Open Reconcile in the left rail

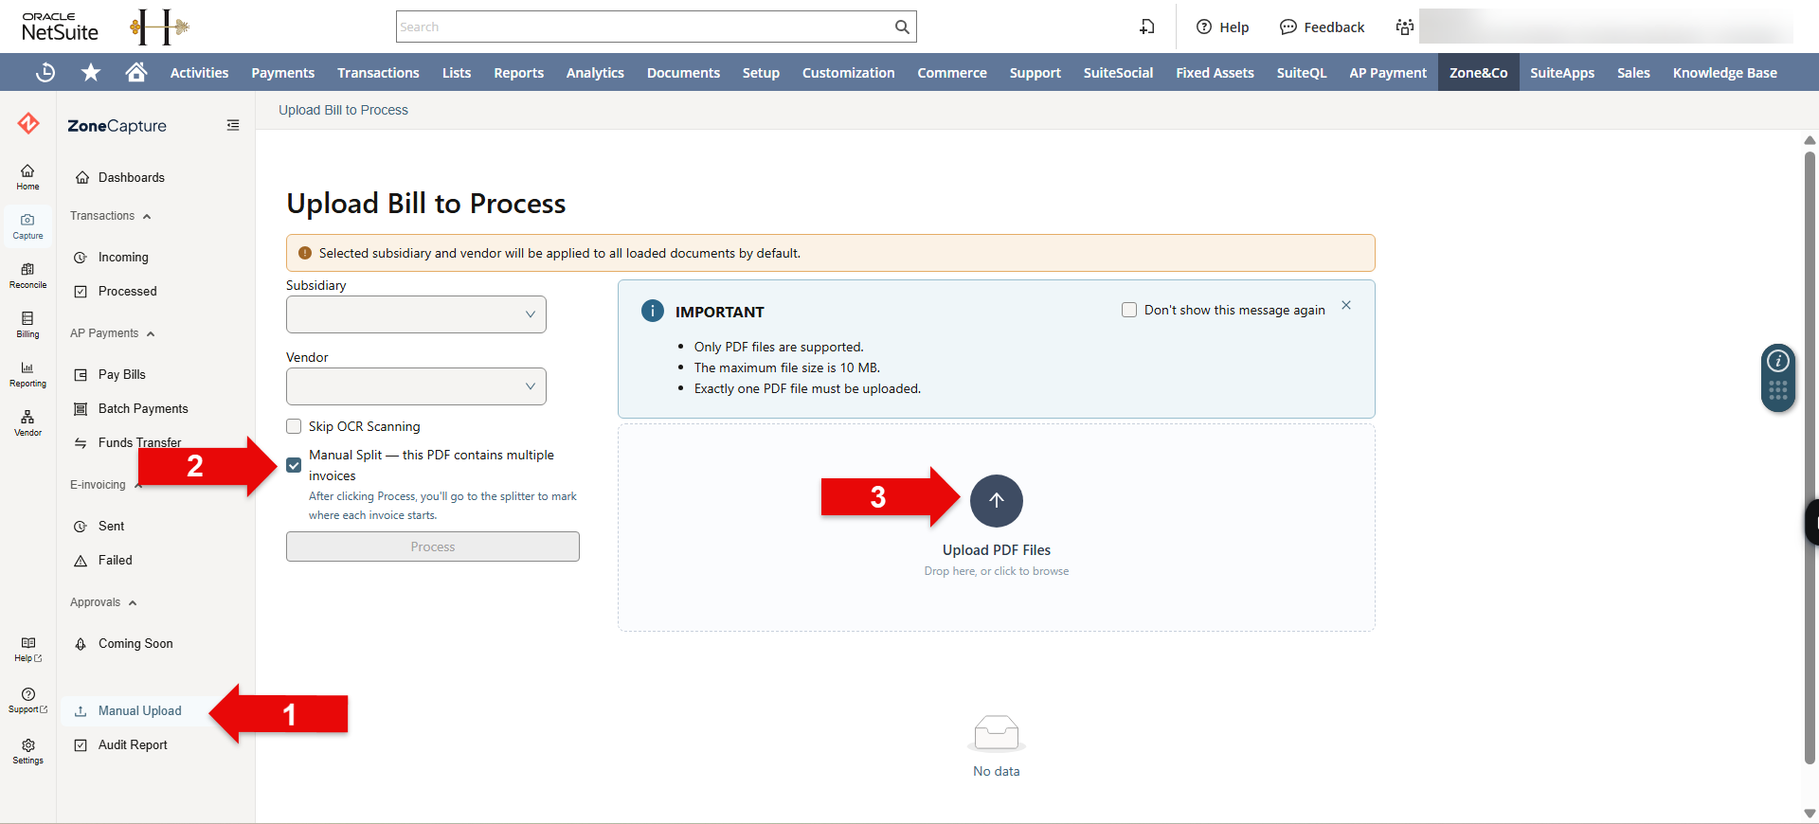coord(27,276)
